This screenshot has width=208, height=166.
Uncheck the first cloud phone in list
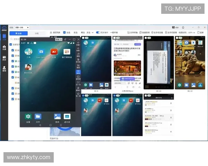(13, 50)
